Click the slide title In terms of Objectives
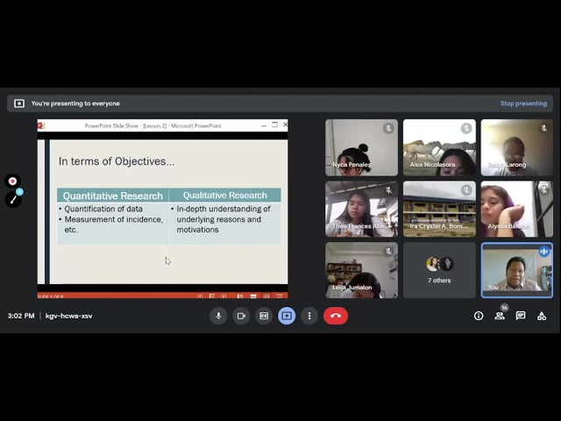This screenshot has height=421, width=561. [x=117, y=161]
